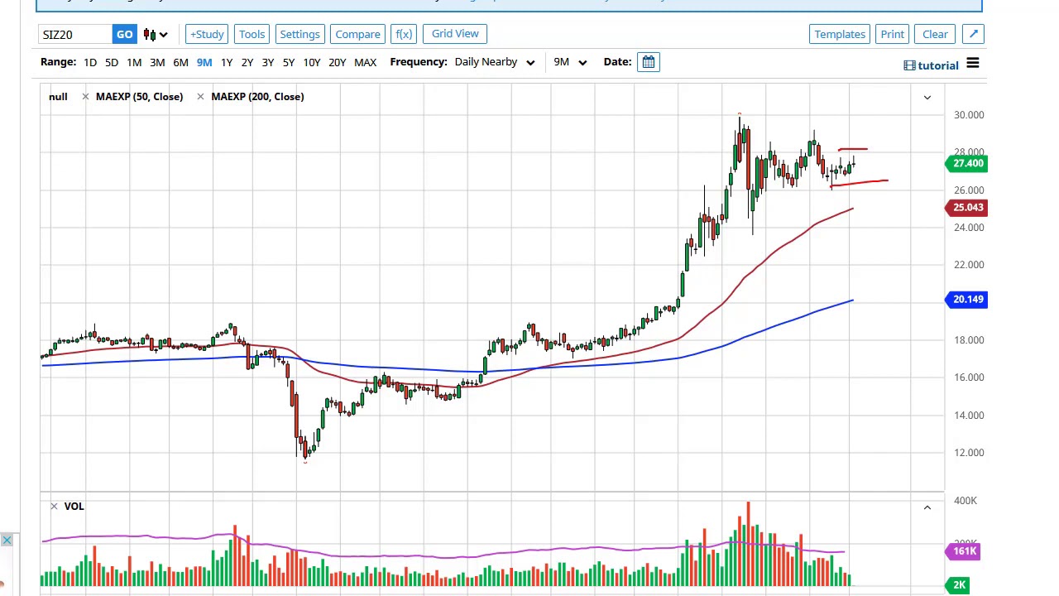Remove the MAEXP (50, Close) study
Screen dimensions: 1059x596
pyautogui.click(x=85, y=97)
